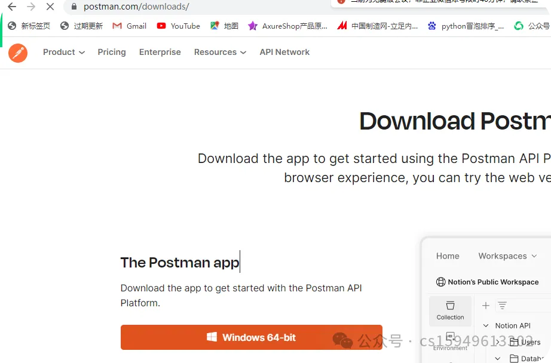The height and width of the screenshot is (363, 551).
Task: Select the Collection sidebar icon
Action: (x=450, y=310)
